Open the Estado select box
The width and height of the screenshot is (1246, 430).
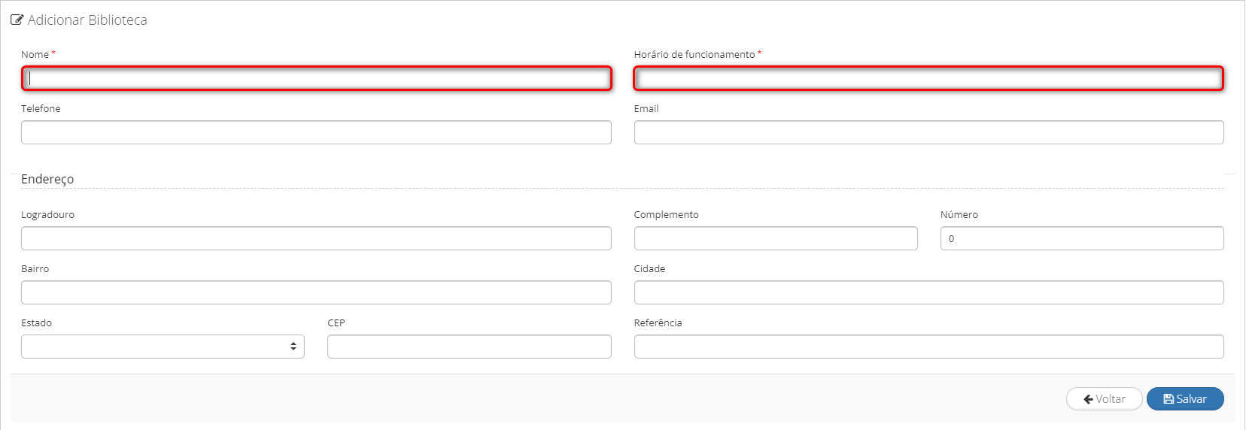click(163, 347)
